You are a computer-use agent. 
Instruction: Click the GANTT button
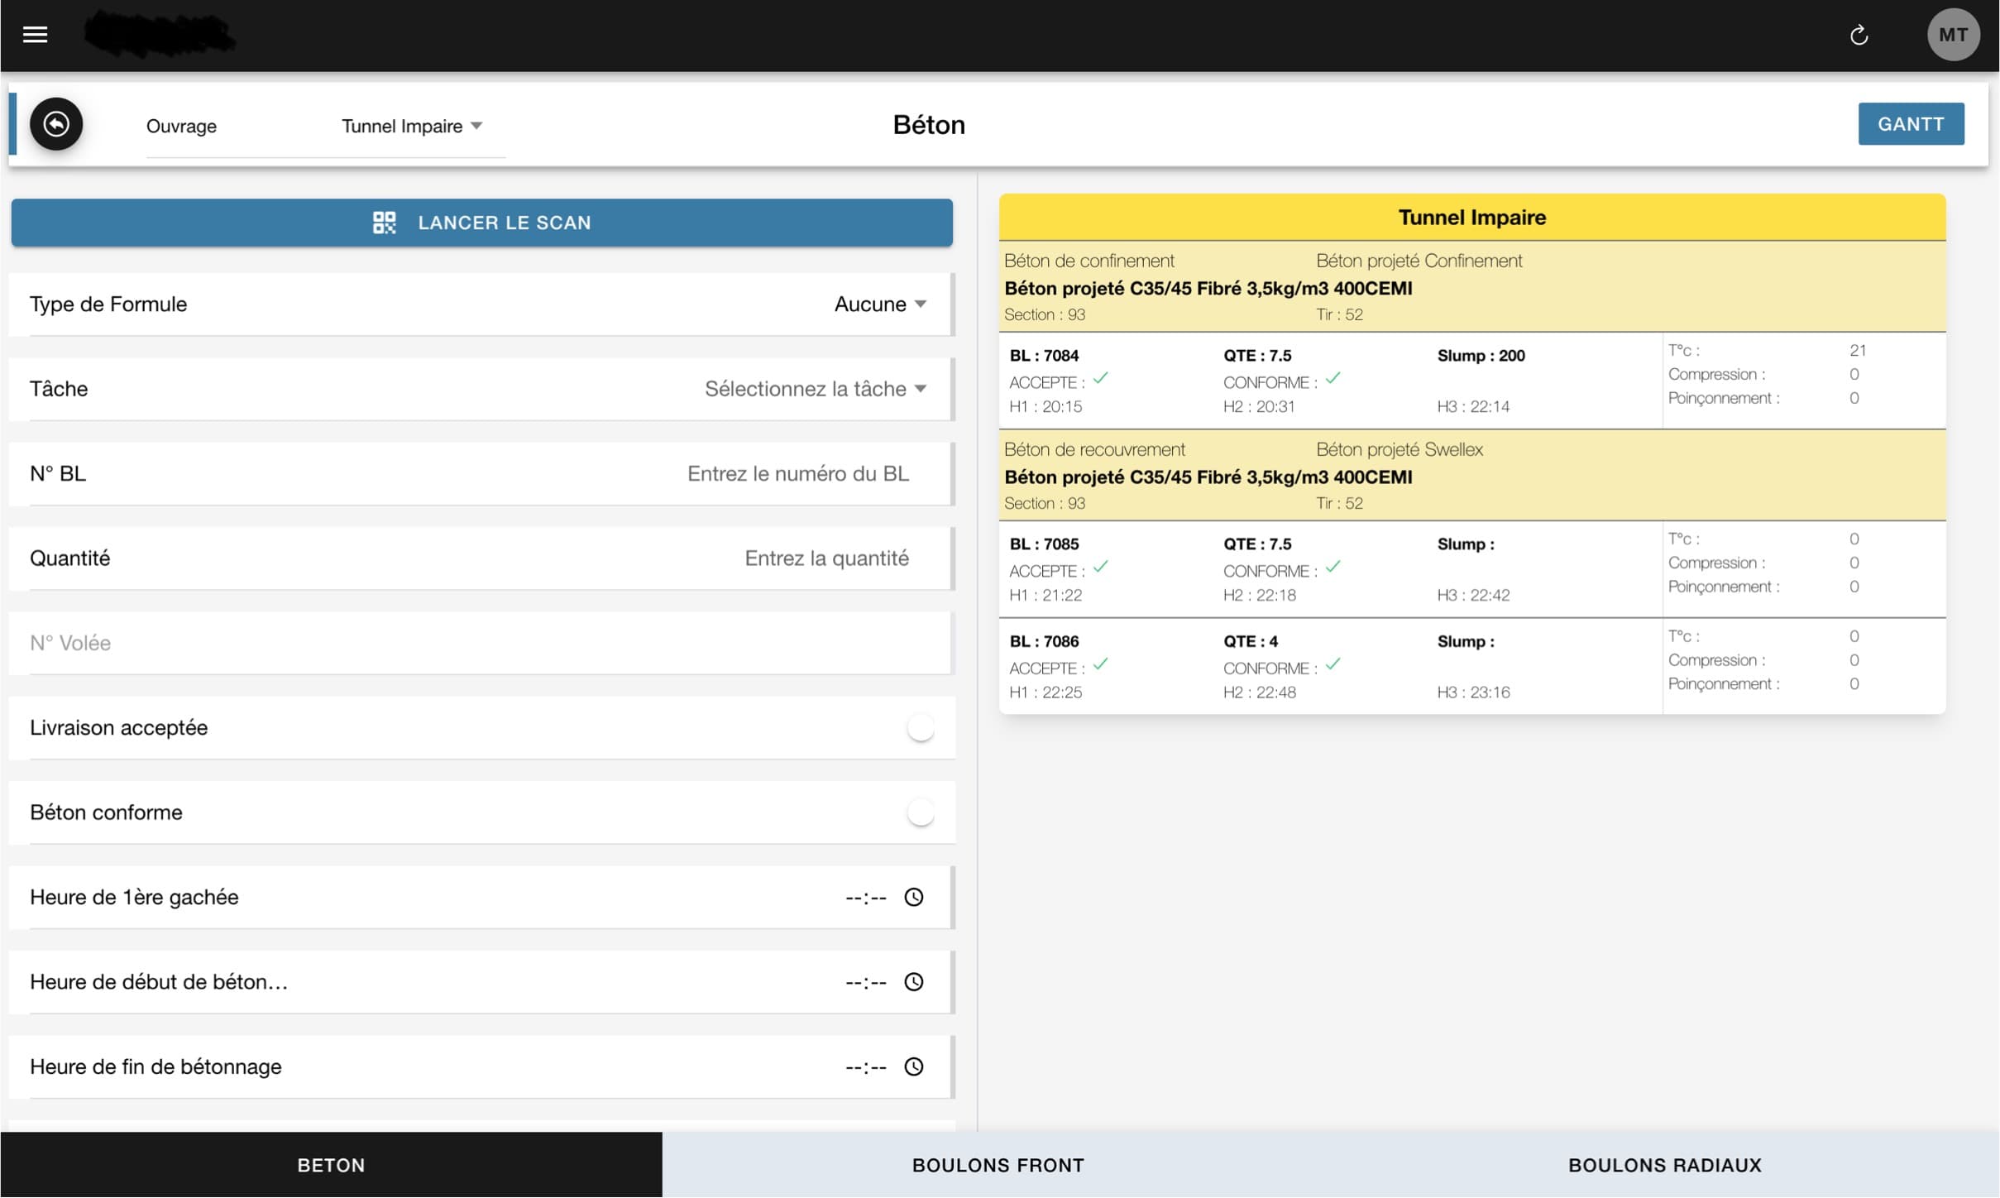coord(1910,124)
